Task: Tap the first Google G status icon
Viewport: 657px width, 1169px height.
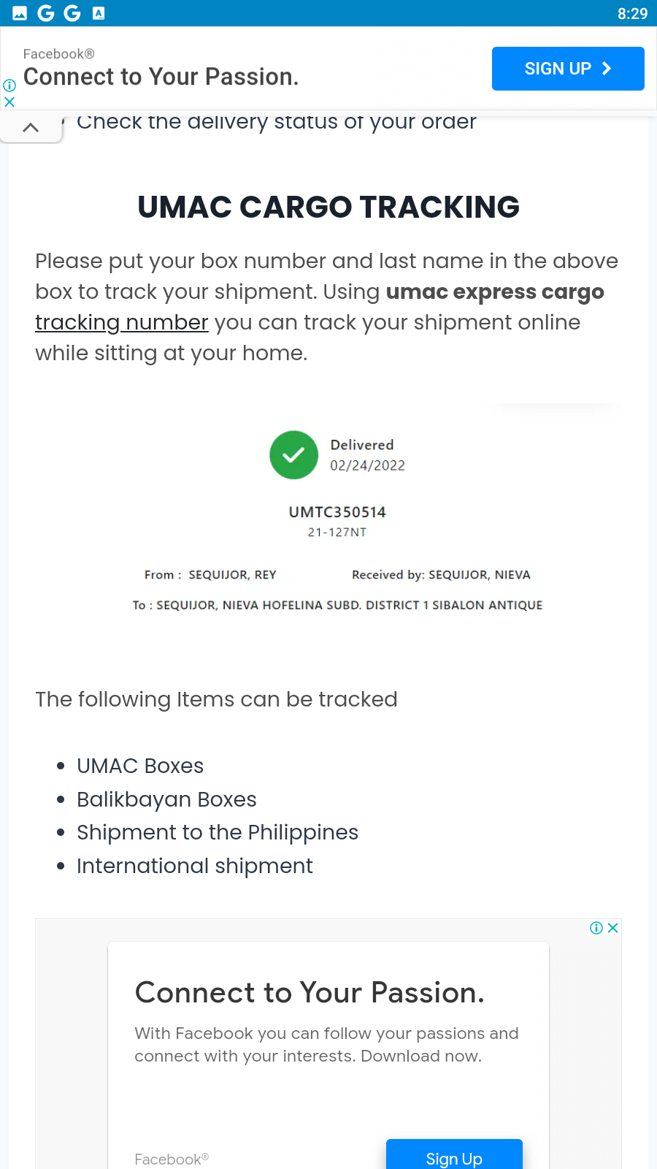Action: point(46,13)
